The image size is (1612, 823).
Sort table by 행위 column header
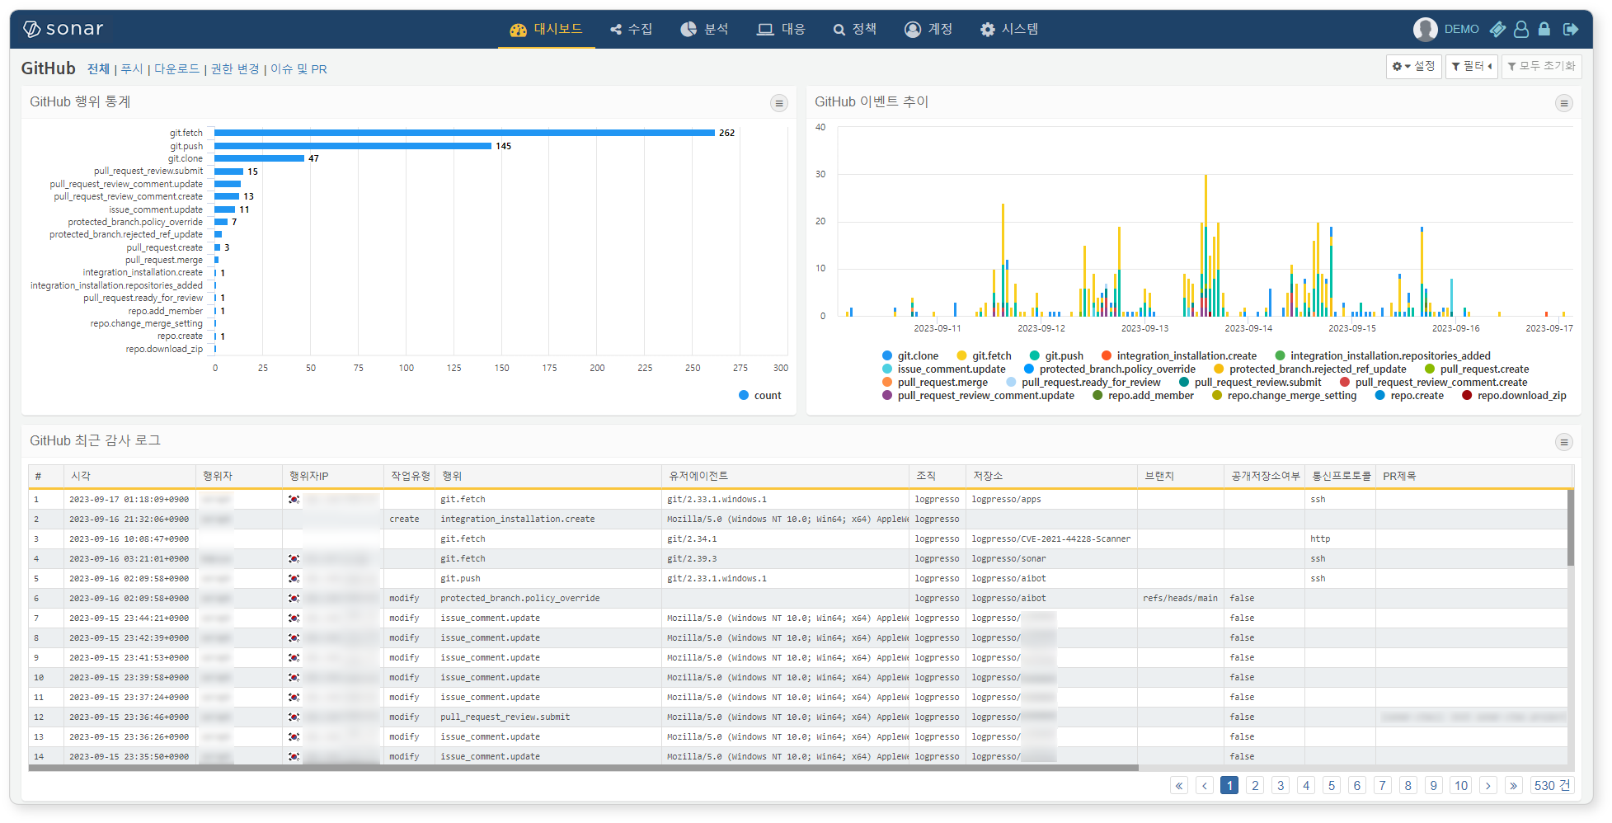(548, 477)
